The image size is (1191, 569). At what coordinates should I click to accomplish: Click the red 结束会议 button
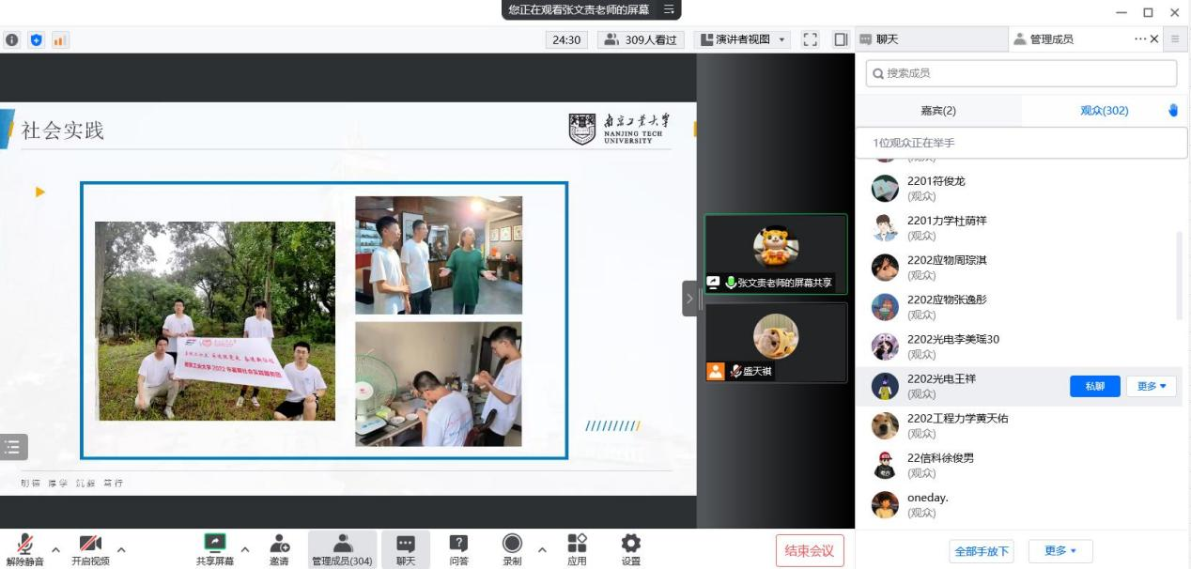(809, 550)
